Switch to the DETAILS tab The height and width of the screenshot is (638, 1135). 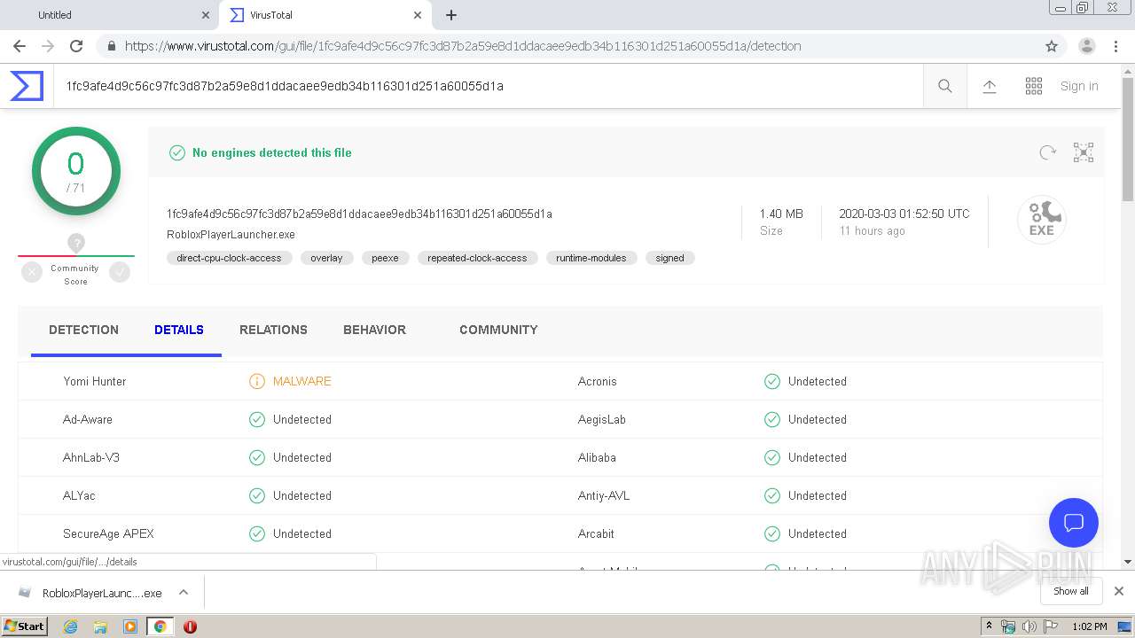[179, 330]
